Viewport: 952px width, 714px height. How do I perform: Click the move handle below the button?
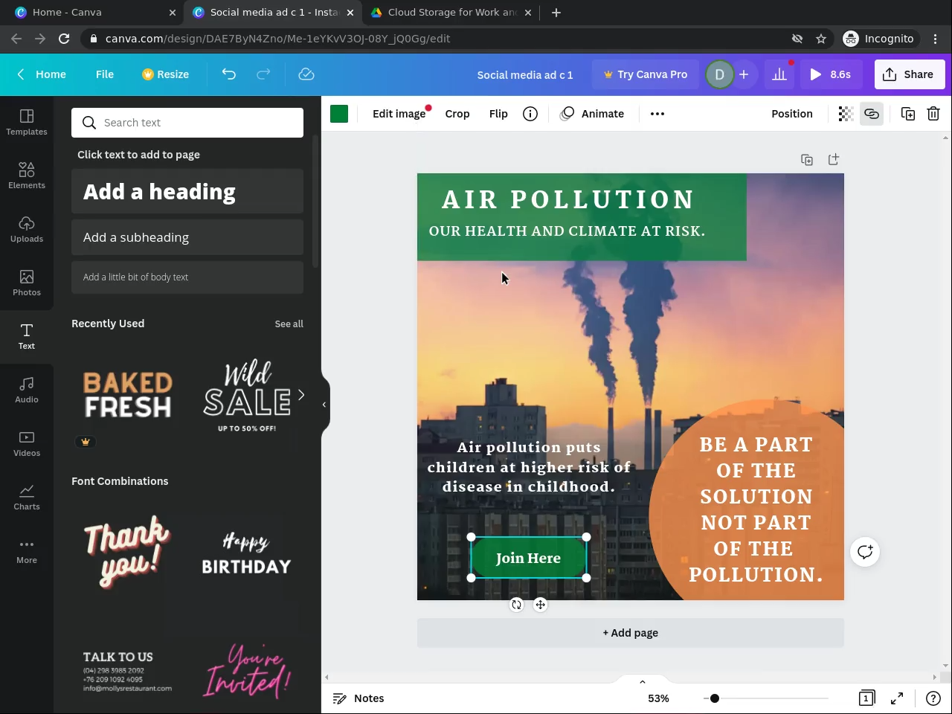click(541, 605)
